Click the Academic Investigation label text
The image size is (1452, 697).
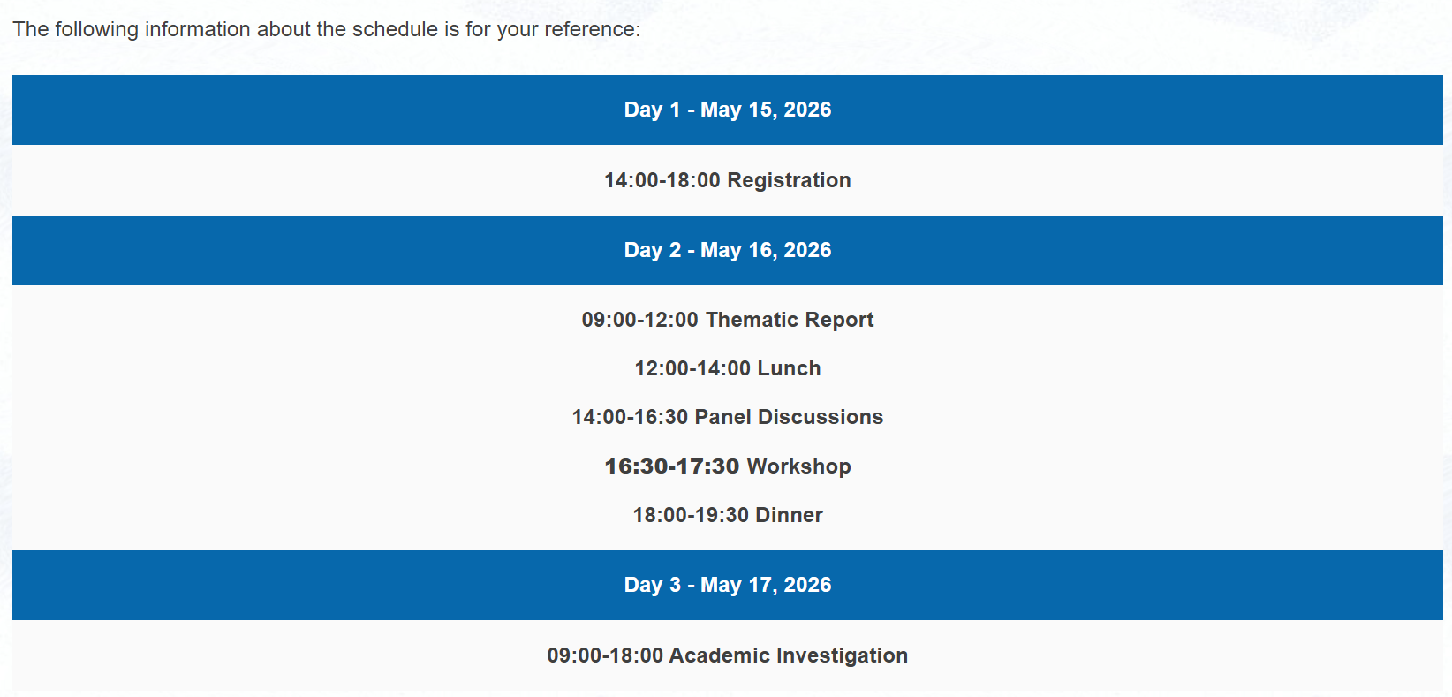coord(789,655)
